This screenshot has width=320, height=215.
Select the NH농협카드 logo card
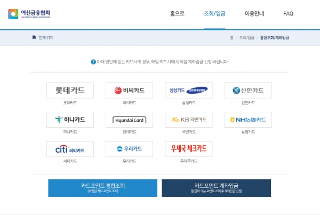tap(248, 120)
